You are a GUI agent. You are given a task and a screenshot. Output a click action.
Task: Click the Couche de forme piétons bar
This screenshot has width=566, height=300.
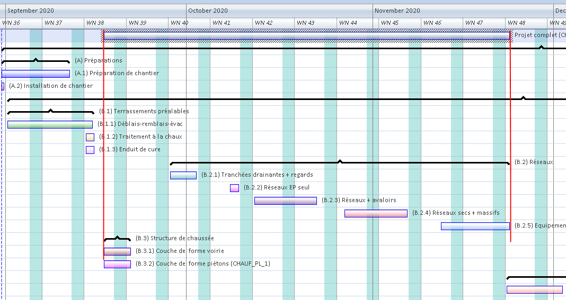117,264
